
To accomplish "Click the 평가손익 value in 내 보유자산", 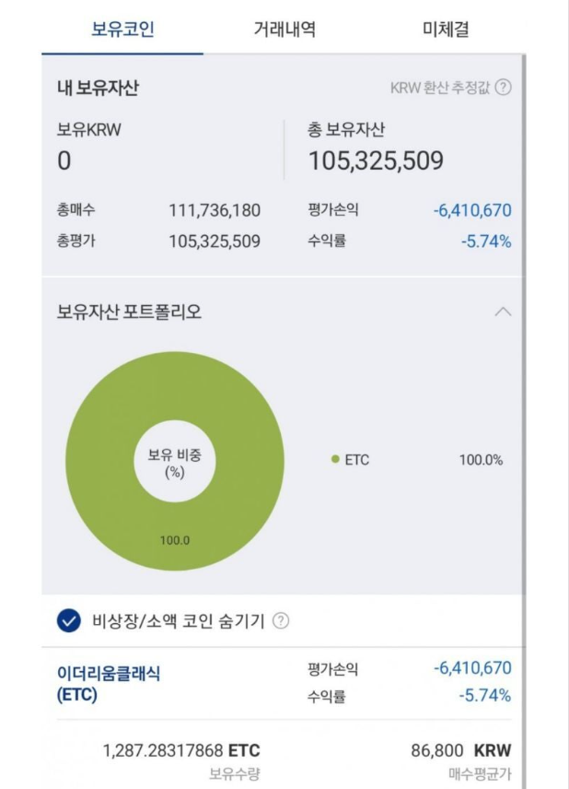I will pos(472,210).
